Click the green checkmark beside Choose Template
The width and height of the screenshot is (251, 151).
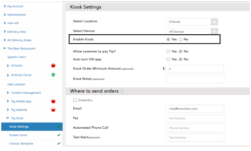click(59, 144)
